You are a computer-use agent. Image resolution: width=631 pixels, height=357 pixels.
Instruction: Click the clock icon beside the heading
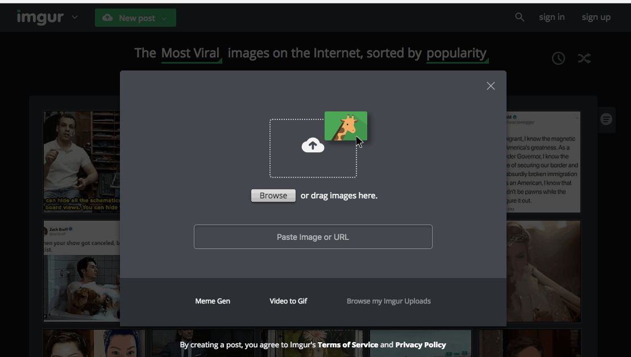point(558,59)
